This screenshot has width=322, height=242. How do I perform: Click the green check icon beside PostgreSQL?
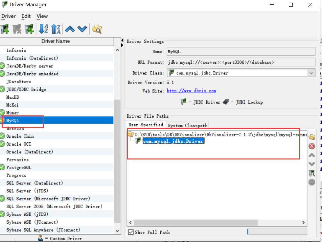tap(2, 167)
